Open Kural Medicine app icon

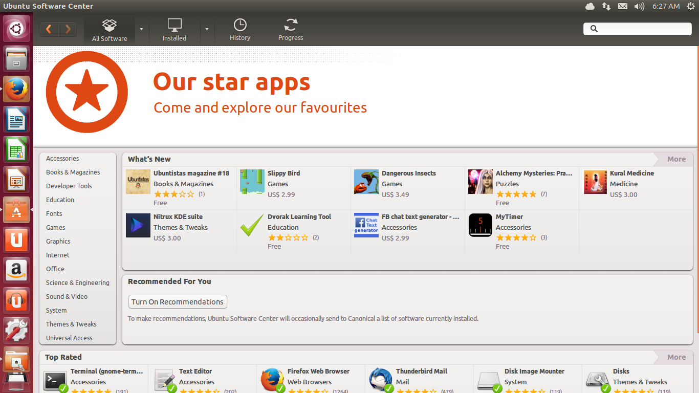tap(595, 182)
